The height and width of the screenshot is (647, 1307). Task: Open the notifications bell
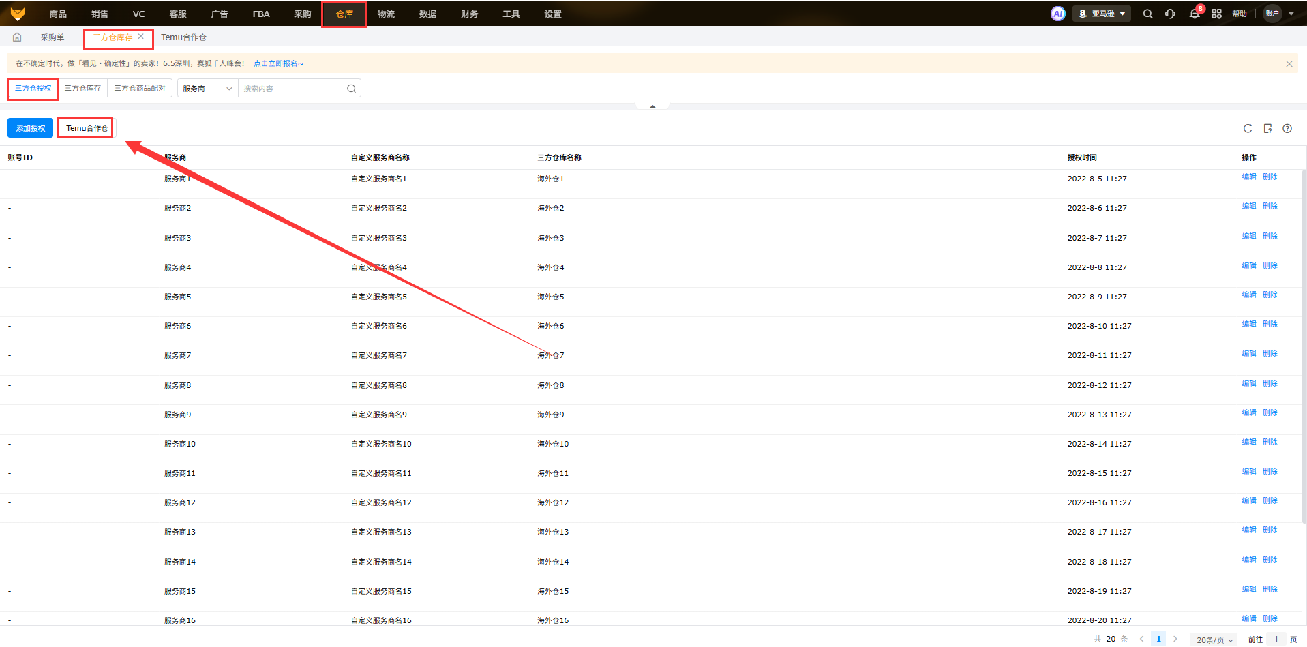(x=1194, y=14)
